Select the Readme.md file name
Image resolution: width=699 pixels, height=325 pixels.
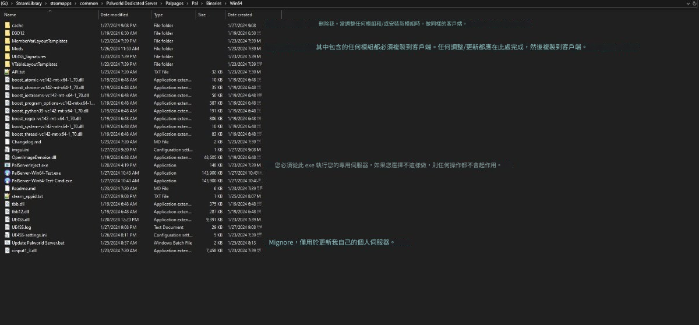[x=23, y=189]
